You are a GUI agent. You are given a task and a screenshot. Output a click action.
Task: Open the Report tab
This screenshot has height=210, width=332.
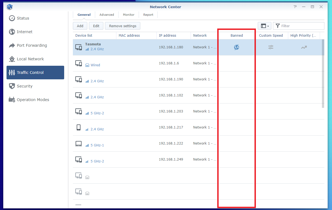[x=148, y=15]
